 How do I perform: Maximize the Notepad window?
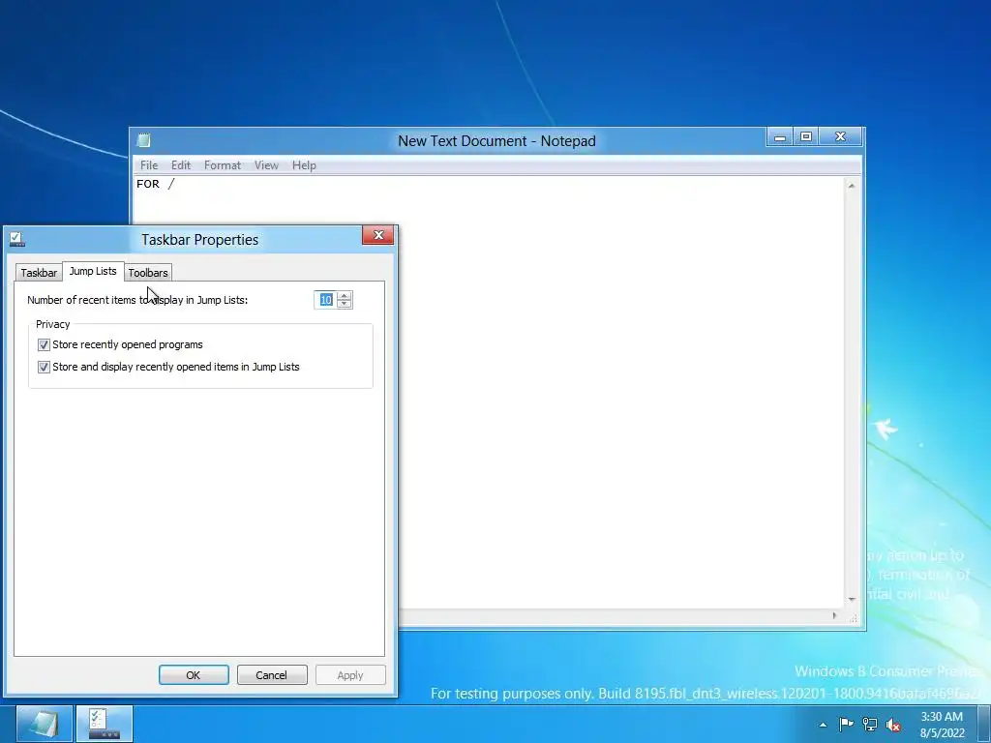pos(806,136)
